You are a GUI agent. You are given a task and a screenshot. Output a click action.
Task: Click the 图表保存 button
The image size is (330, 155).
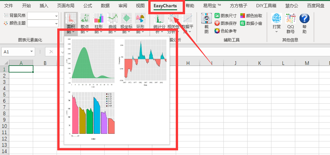coord(226,23)
